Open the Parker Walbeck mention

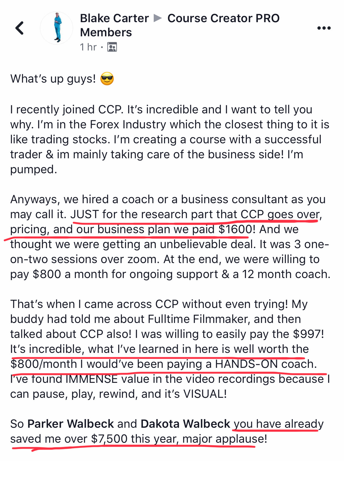pyautogui.click(x=71, y=424)
